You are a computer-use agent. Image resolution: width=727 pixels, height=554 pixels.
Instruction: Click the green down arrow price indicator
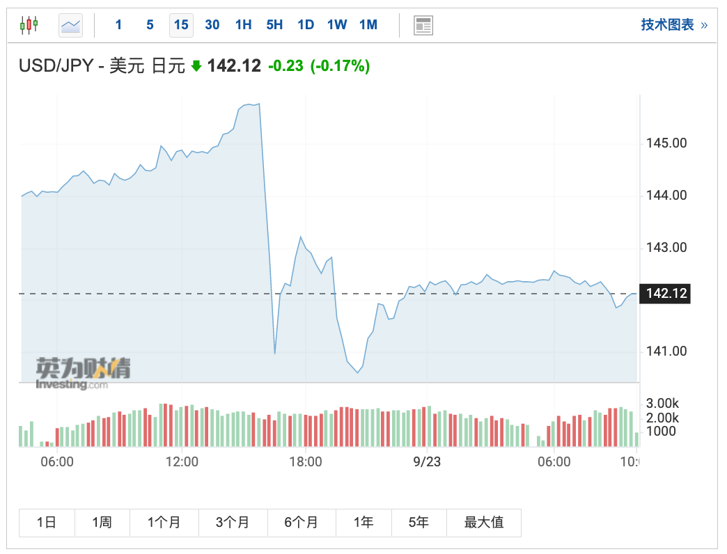tap(196, 66)
